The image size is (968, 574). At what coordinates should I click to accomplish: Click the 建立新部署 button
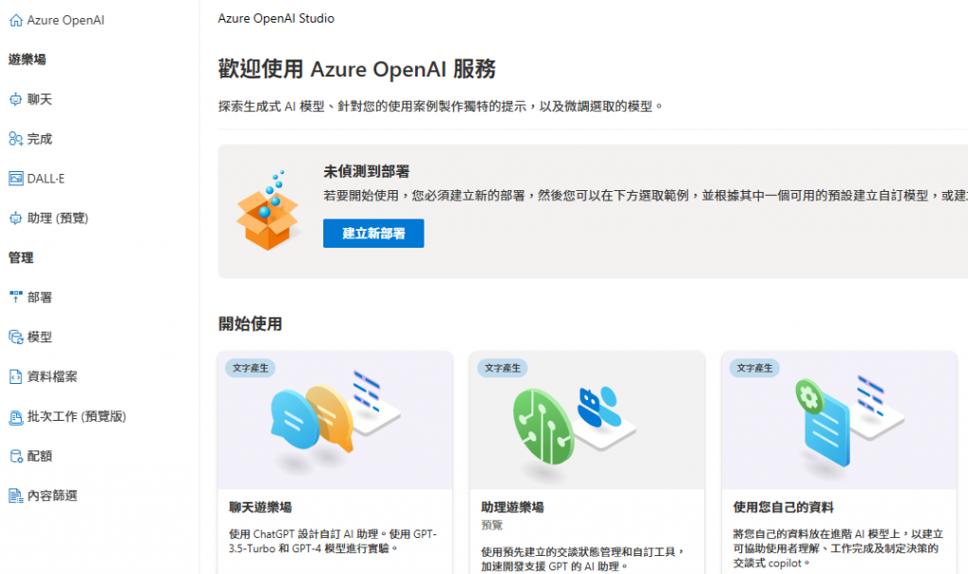[x=373, y=234]
